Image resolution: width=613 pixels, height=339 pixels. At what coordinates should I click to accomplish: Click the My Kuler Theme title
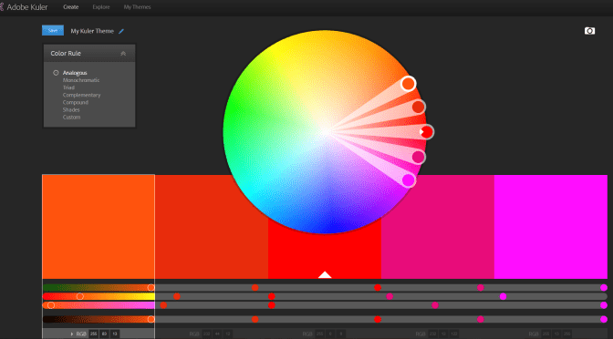(x=92, y=31)
